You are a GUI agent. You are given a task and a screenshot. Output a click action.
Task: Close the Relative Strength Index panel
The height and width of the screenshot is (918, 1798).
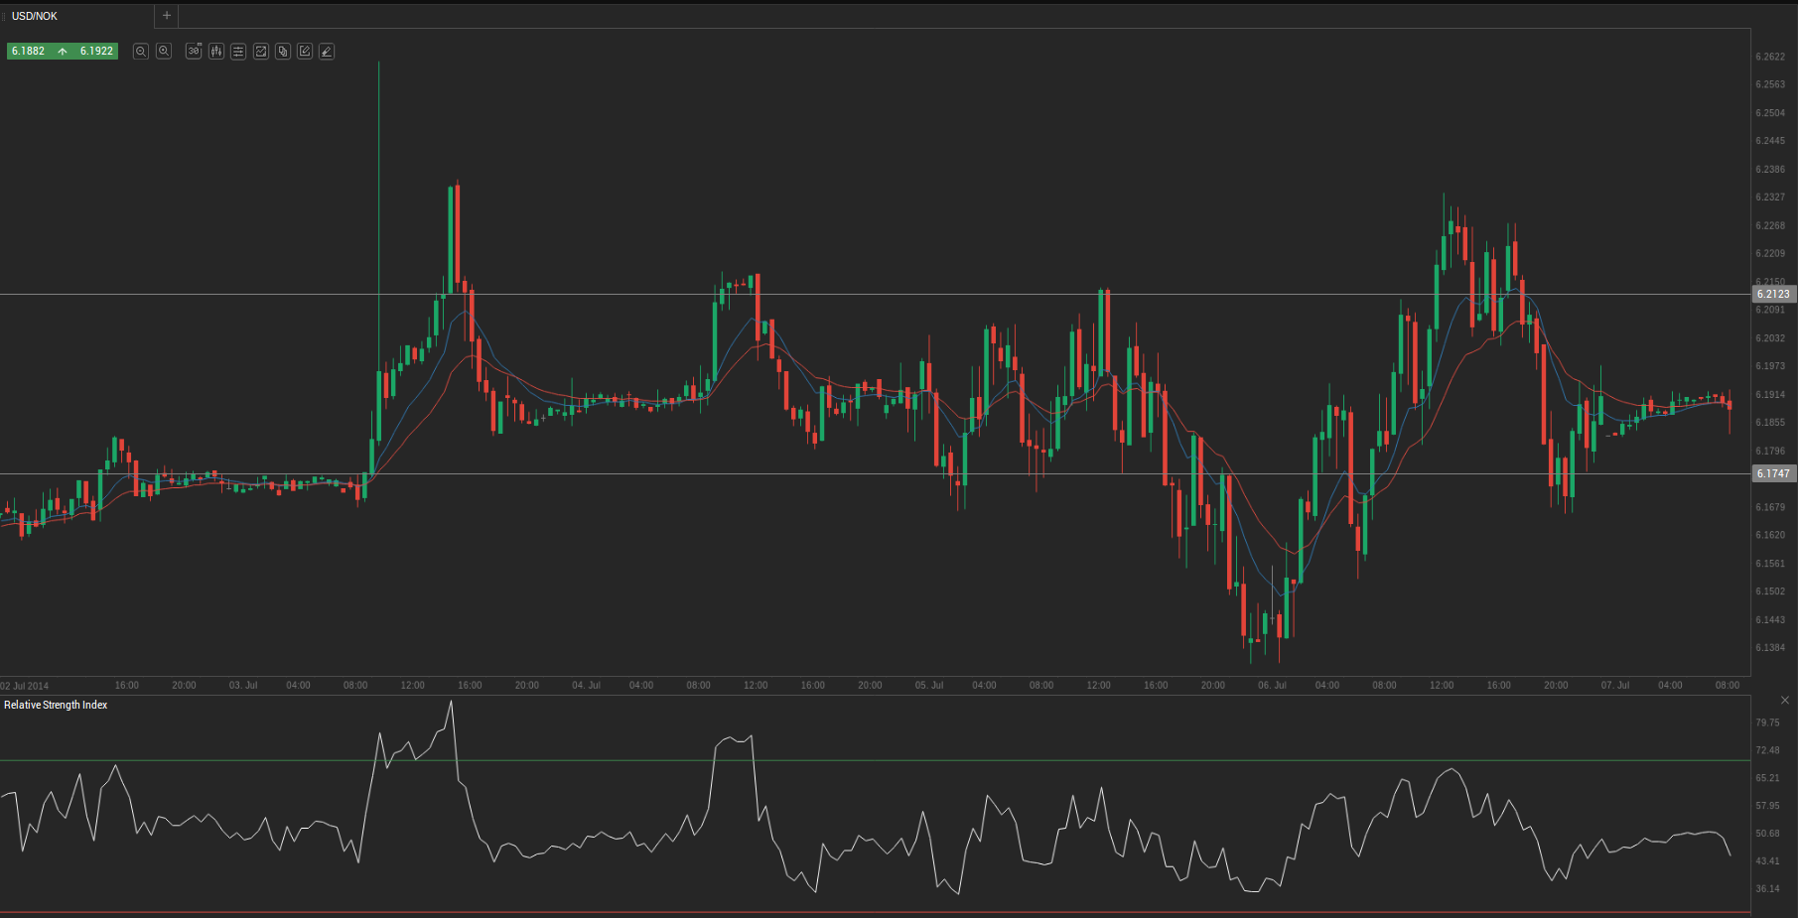click(1785, 701)
